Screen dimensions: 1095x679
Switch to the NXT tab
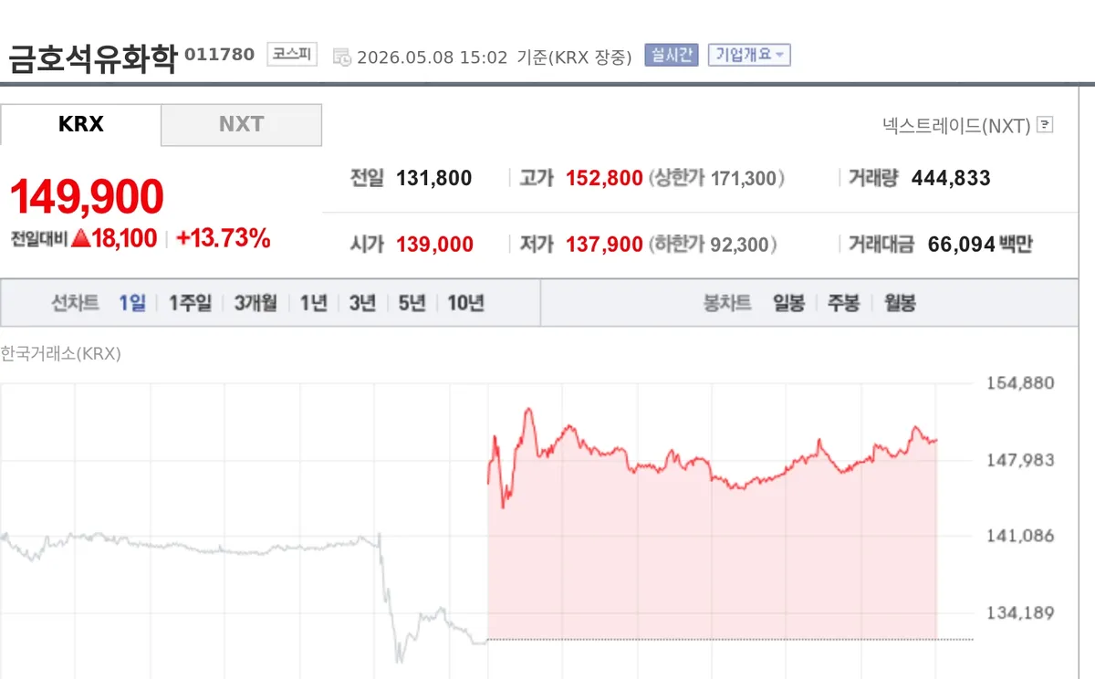tap(242, 124)
